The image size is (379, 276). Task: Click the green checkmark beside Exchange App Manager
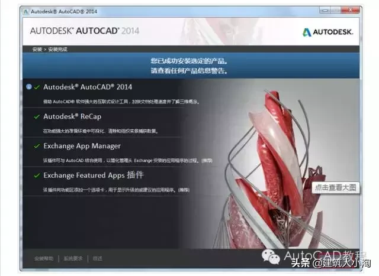pyautogui.click(x=37, y=146)
